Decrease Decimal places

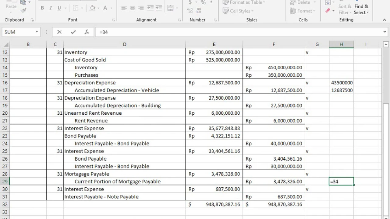click(198, 11)
